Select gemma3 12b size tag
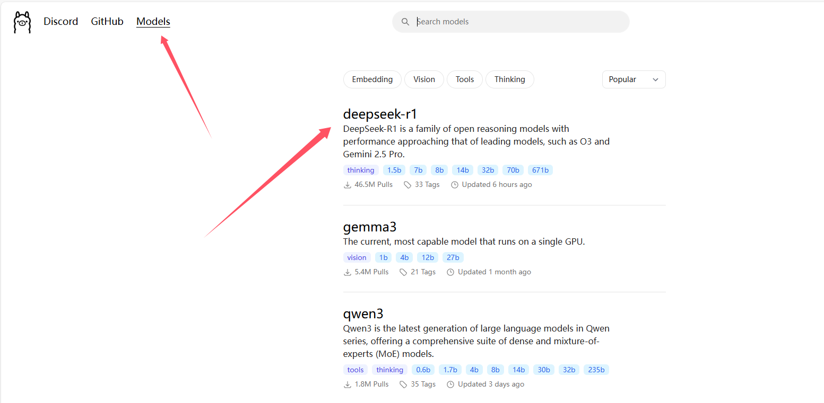Viewport: 824px width, 403px height. coord(428,257)
